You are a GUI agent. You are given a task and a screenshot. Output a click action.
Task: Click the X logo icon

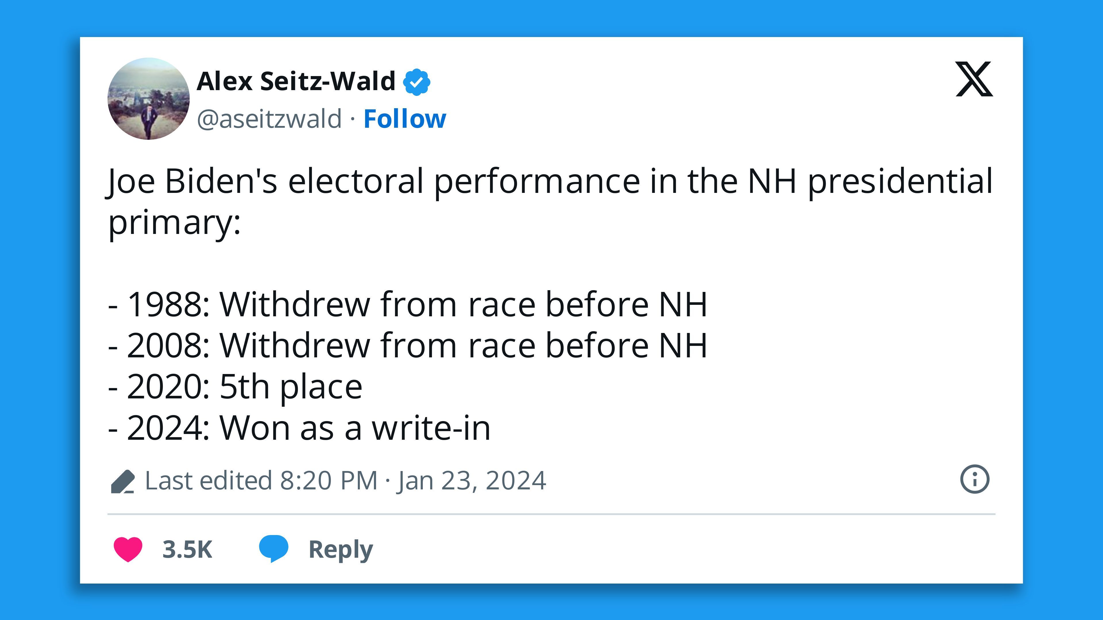pos(974,79)
